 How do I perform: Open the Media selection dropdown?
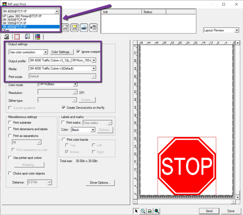point(94,68)
